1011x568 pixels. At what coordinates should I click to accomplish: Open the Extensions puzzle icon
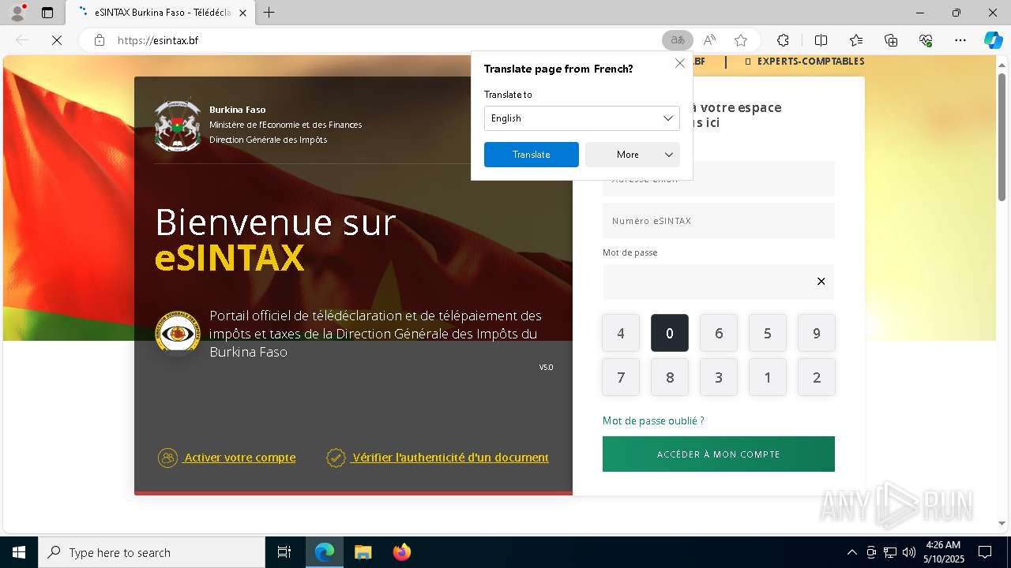pyautogui.click(x=783, y=40)
